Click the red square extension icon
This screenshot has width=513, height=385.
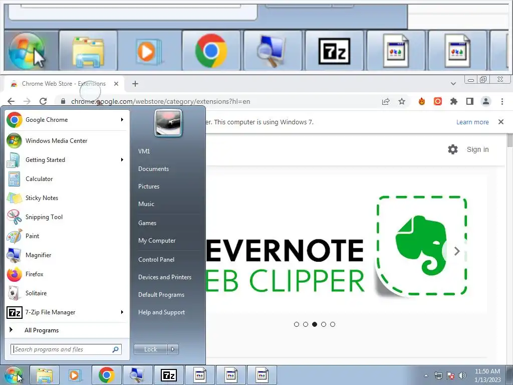coord(438,101)
